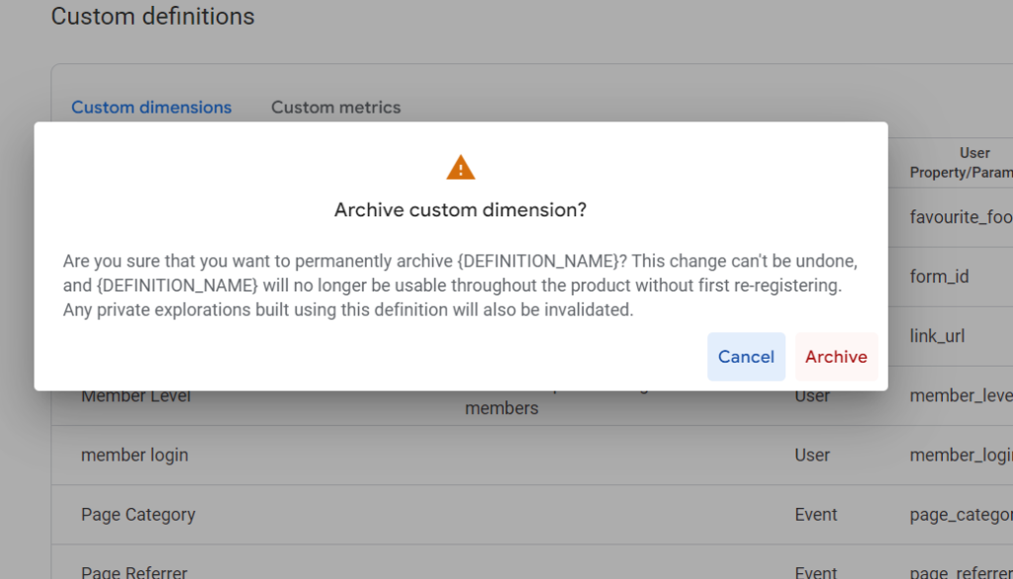Click the orange warning triangle icon

(461, 167)
